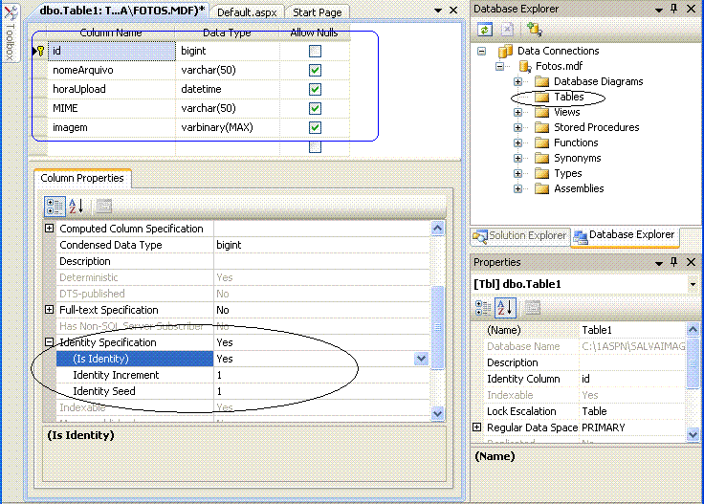Open the dbo.Table1 object selector dropdown
Image resolution: width=704 pixels, height=504 pixels.
[693, 284]
